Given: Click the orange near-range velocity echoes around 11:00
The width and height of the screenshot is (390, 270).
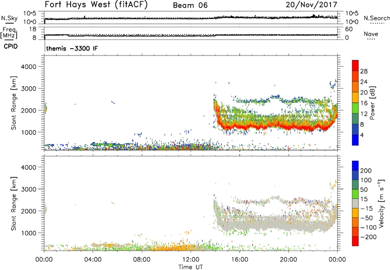Looking at the screenshot, I should 179,248.
